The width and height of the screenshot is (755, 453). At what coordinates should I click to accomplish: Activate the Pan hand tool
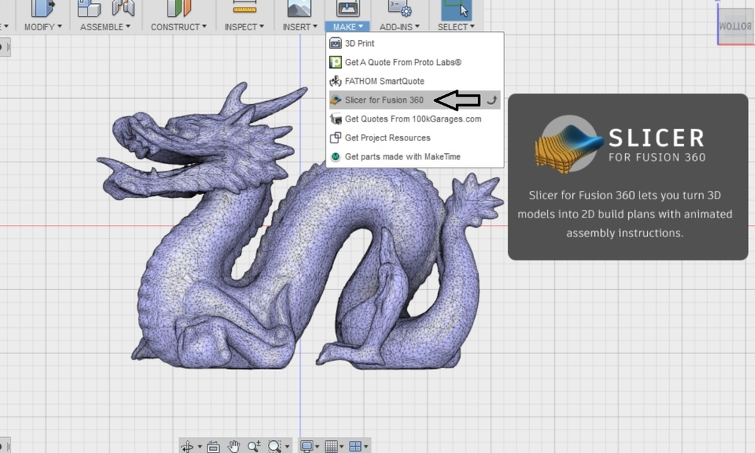(233, 446)
